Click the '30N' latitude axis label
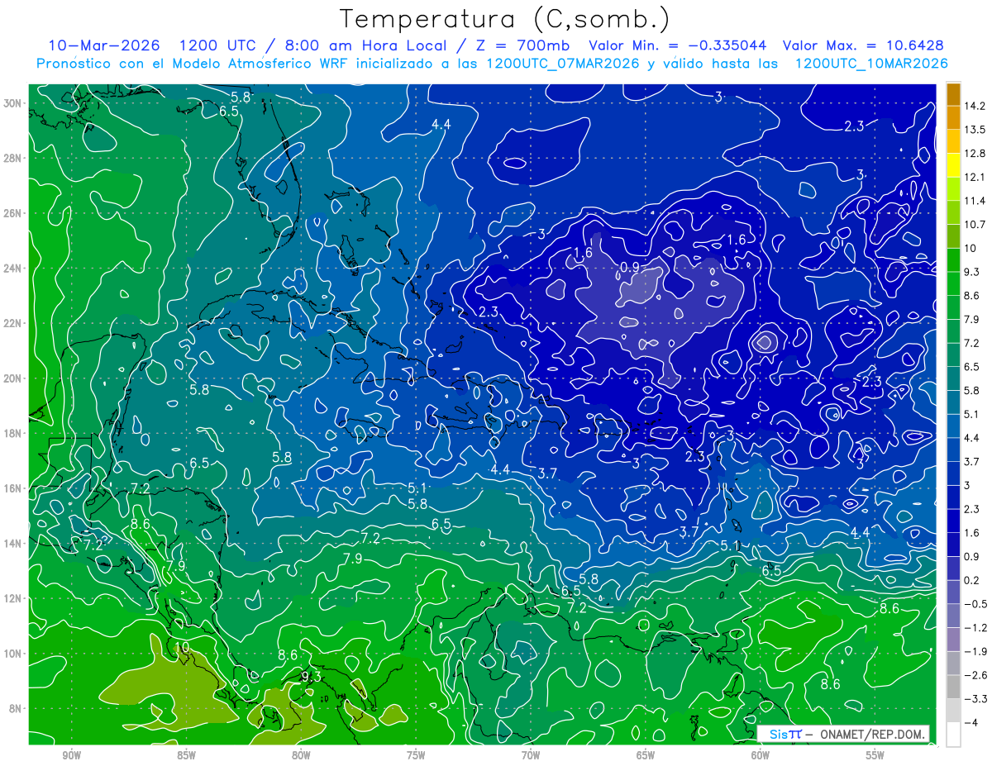 tap(14, 103)
